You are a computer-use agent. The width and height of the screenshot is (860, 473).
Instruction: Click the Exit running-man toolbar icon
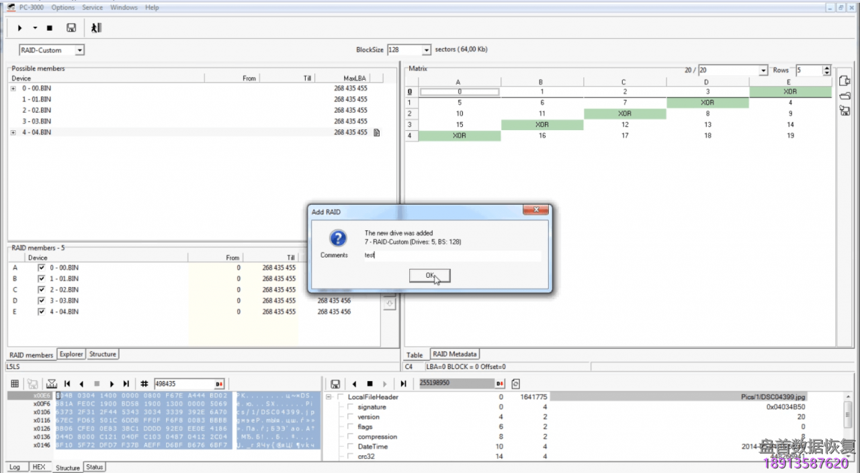96,28
